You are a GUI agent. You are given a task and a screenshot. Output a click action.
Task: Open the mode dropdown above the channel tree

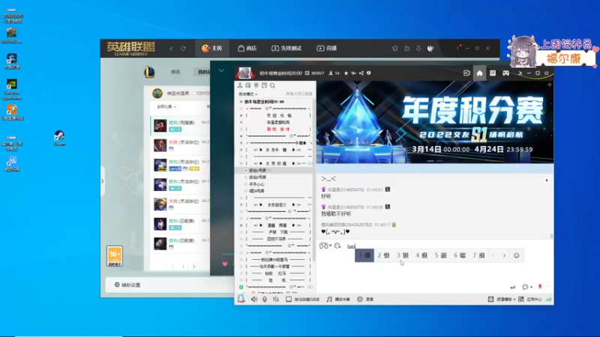[x=248, y=94]
